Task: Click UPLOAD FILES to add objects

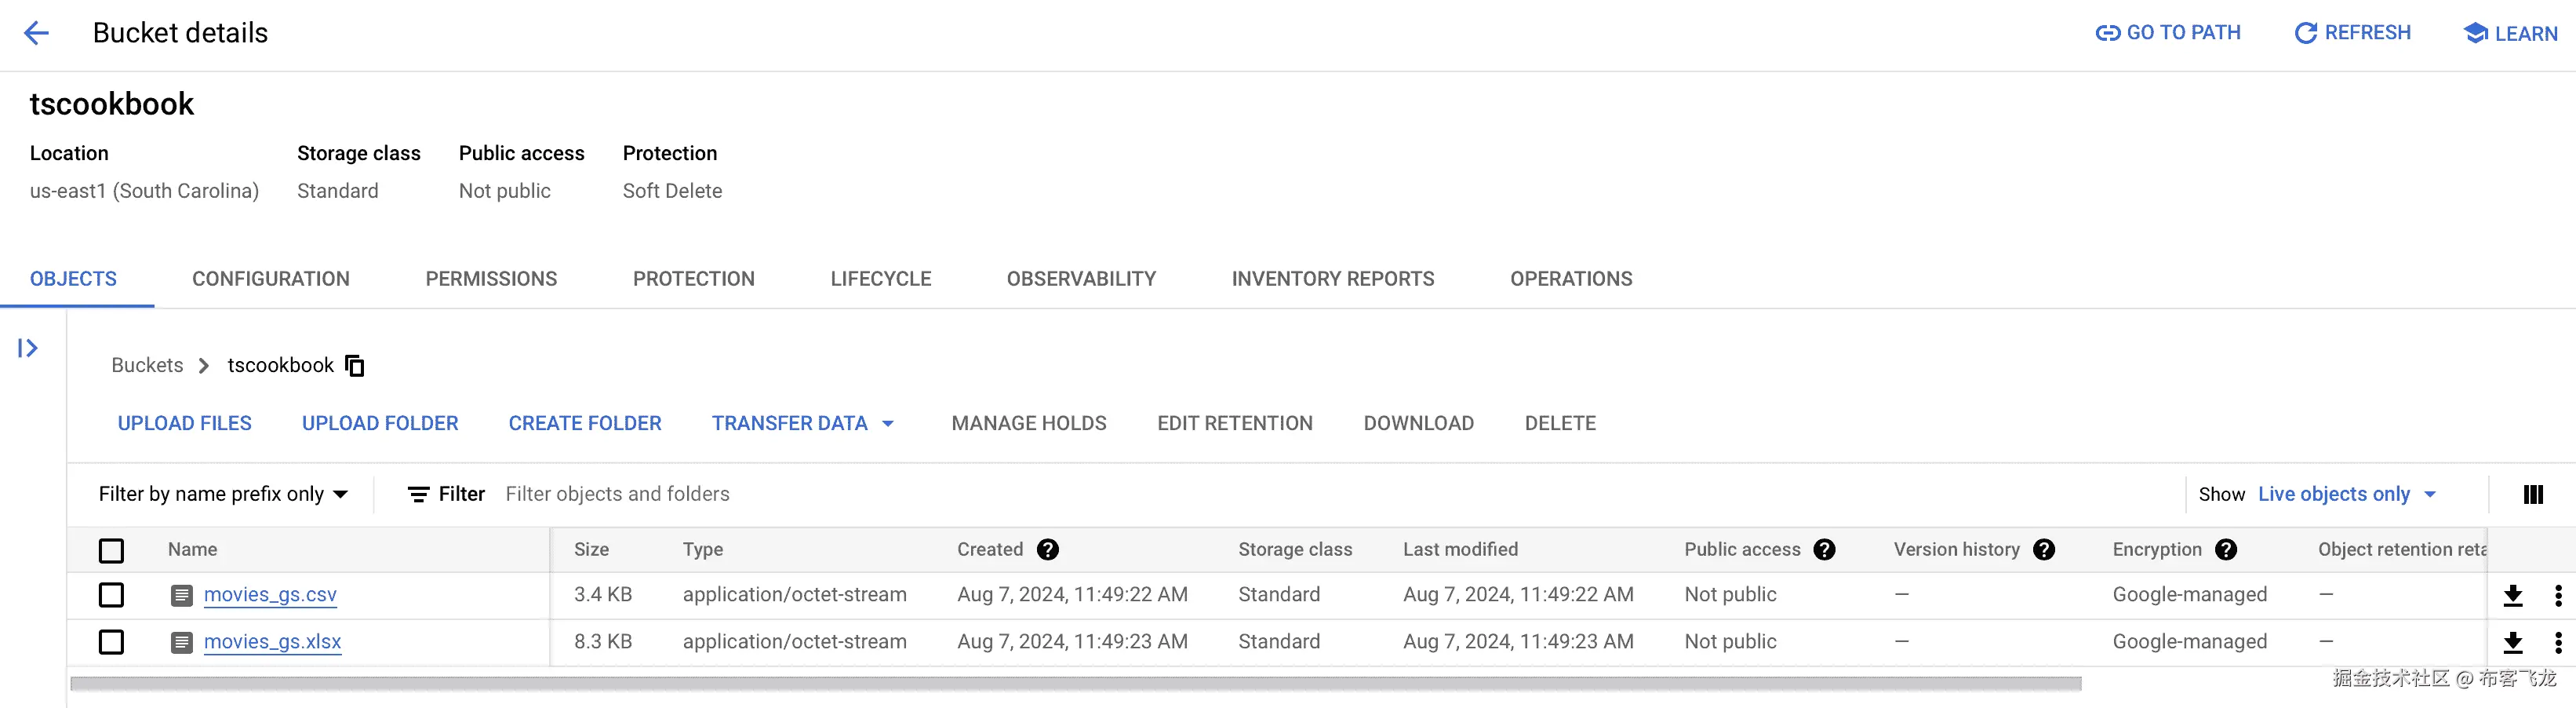Action: [x=184, y=422]
